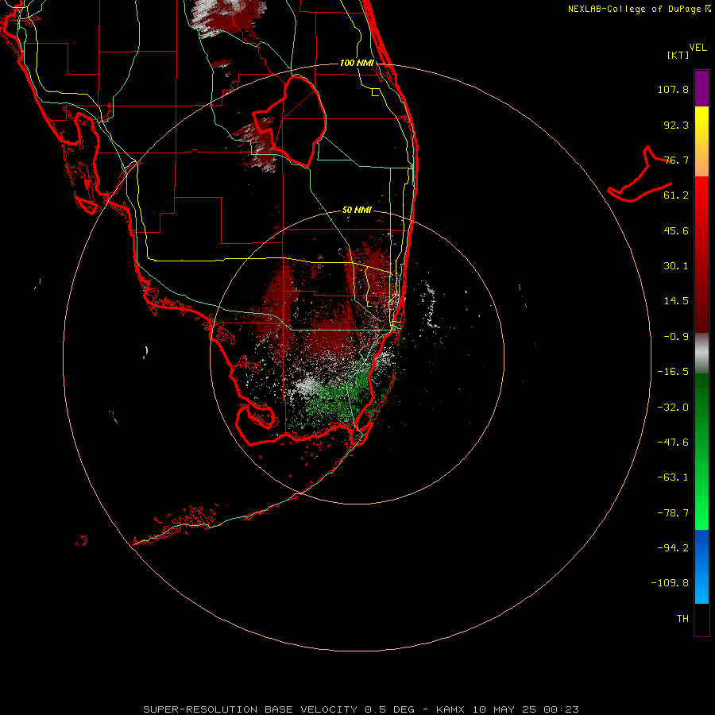Image resolution: width=715 pixels, height=715 pixels.
Task: Click the -78.7 scale value
Action: point(673,513)
